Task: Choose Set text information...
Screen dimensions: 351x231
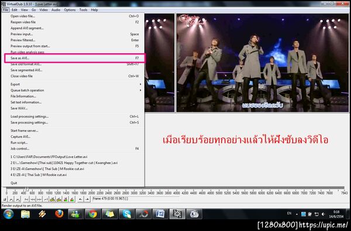Action: click(74, 102)
